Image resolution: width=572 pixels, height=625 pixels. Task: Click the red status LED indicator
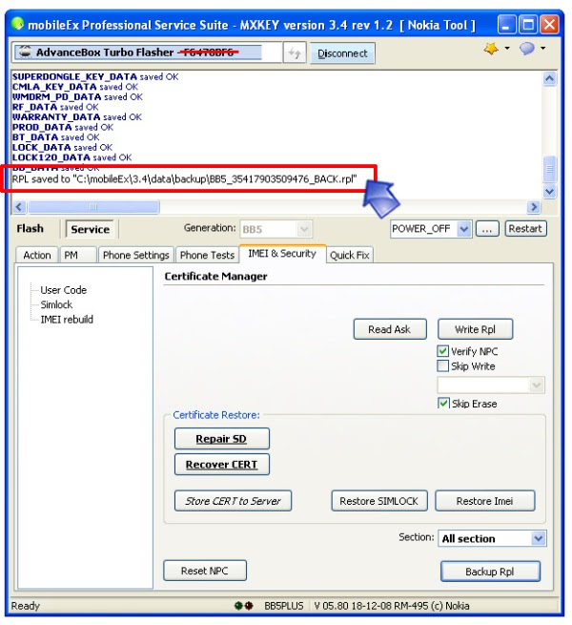(x=249, y=606)
